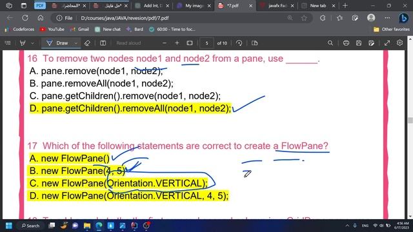Print the PDF document
This screenshot has height=232, width=413.
pos(346,43)
